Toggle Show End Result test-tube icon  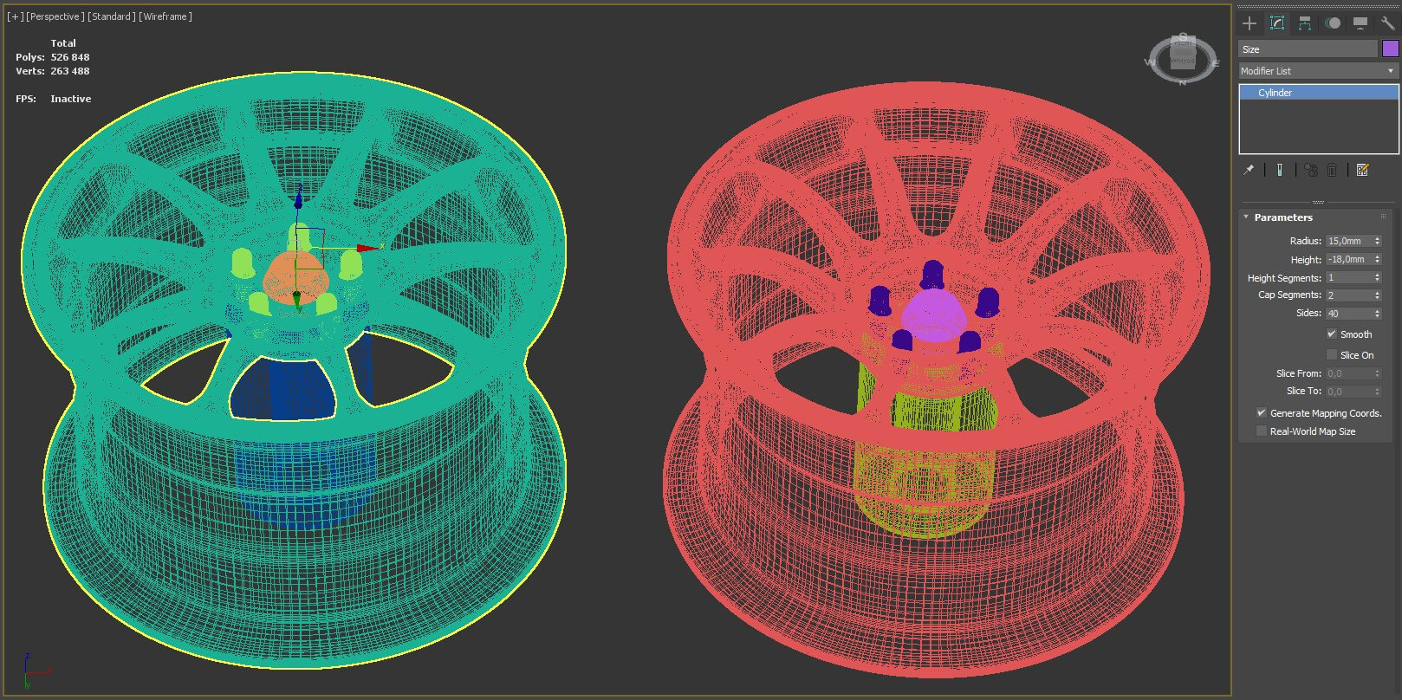point(1280,170)
